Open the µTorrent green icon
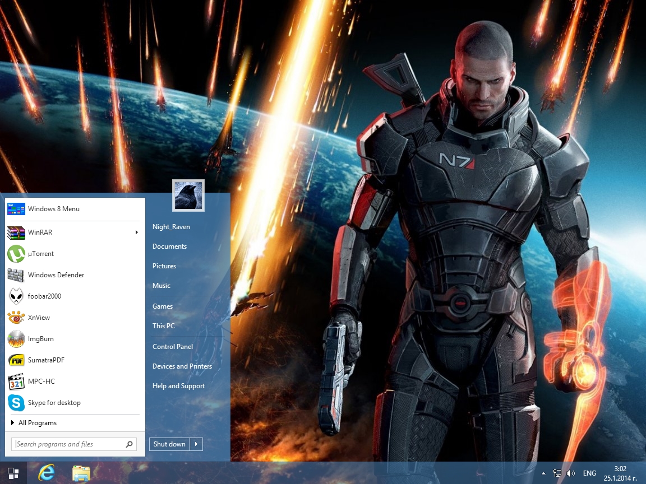The image size is (646, 484). pyautogui.click(x=16, y=254)
